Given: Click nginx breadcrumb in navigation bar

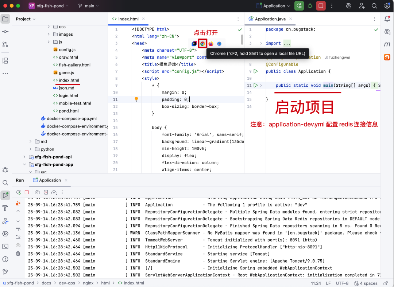Looking at the screenshot, I should click(88, 283).
